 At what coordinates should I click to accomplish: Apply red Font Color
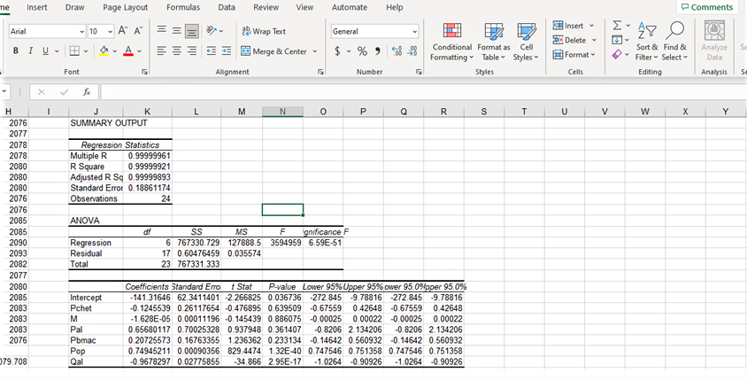point(128,50)
